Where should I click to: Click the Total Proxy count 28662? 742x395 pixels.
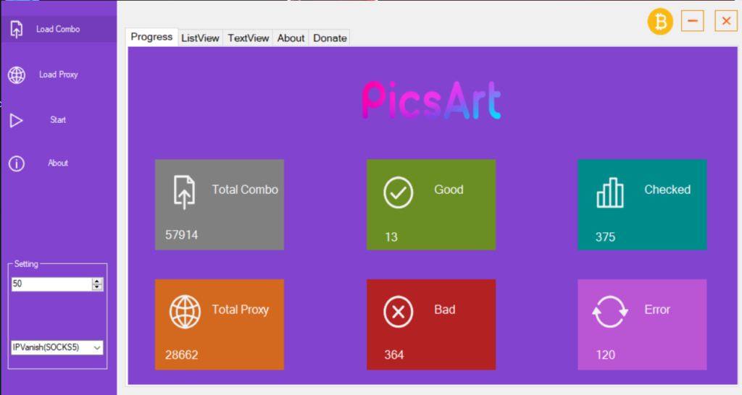pos(182,355)
